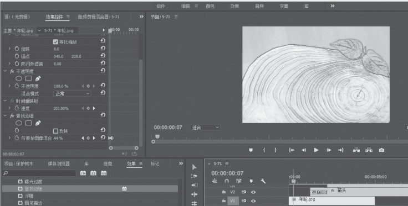Toggle V1 track visibility eye

(x=253, y=201)
